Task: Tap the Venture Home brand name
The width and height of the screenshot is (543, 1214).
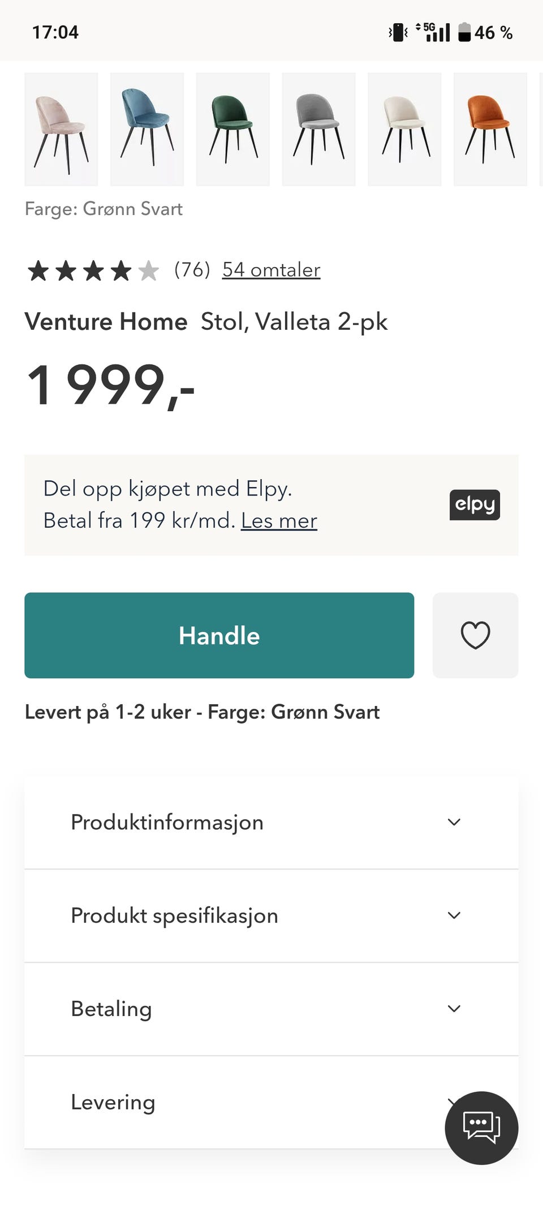Action: (x=106, y=322)
